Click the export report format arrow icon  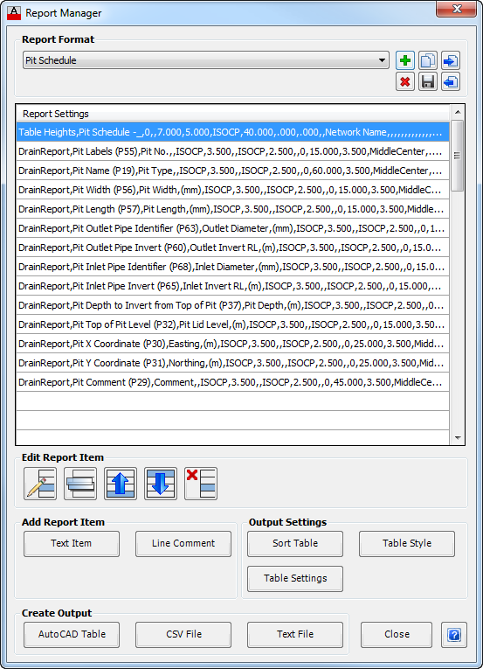(x=450, y=81)
